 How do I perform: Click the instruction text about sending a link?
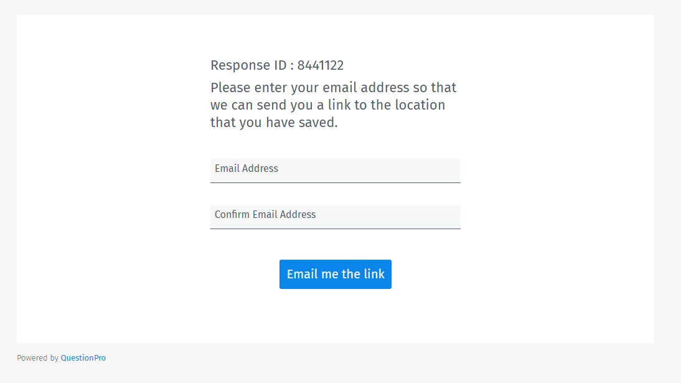click(x=333, y=105)
